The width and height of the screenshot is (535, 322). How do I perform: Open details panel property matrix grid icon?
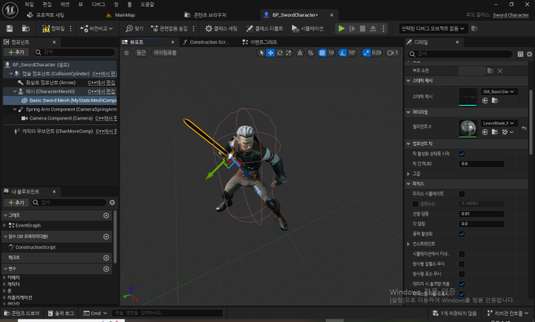click(x=520, y=54)
